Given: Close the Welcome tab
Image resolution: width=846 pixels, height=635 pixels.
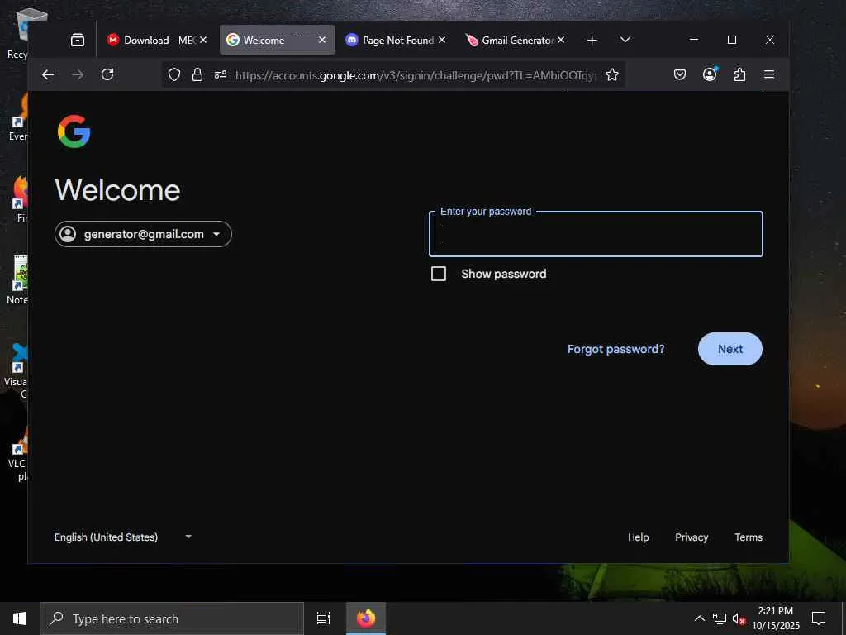Looking at the screenshot, I should point(322,40).
